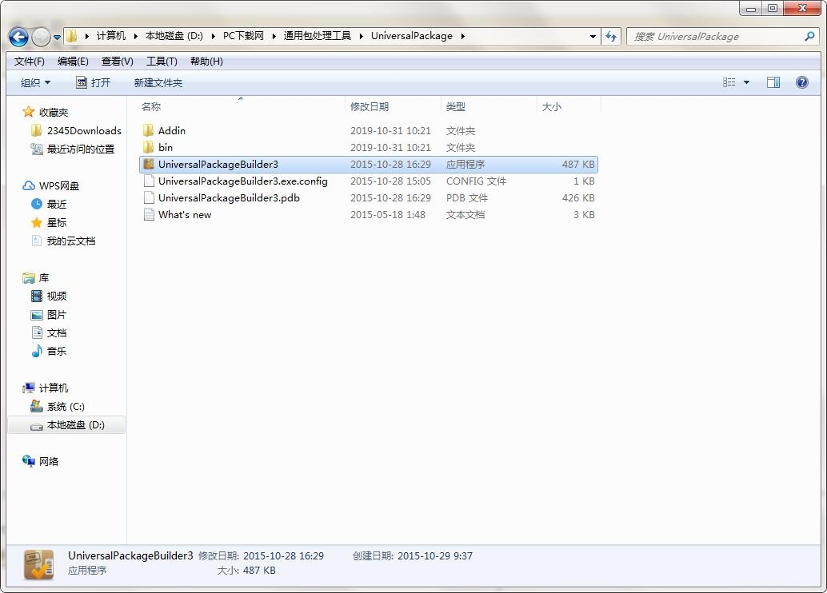Open recent locations dropdown beside navigation arrows
This screenshot has height=593, width=827.
pos(57,37)
